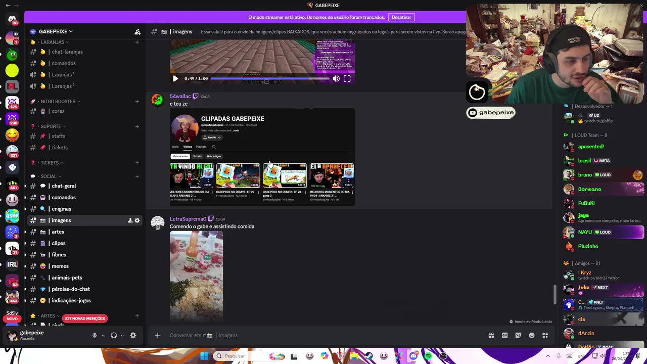647x364 pixels.
Task: Click create-invite icon on imagens channel
Action: click(130, 220)
